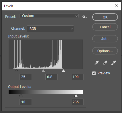122x113 pixels.
Task: Toggle the Preview checkbox
Action: click(x=94, y=73)
